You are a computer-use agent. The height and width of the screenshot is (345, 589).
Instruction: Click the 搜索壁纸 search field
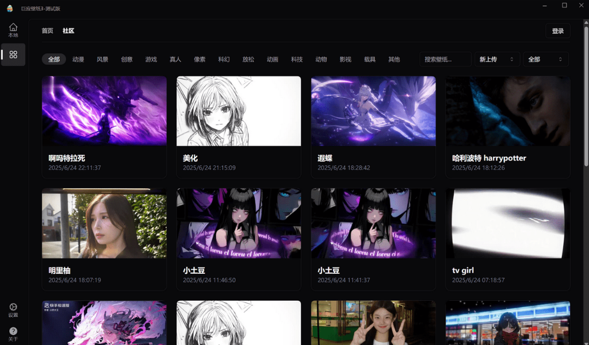click(x=445, y=59)
